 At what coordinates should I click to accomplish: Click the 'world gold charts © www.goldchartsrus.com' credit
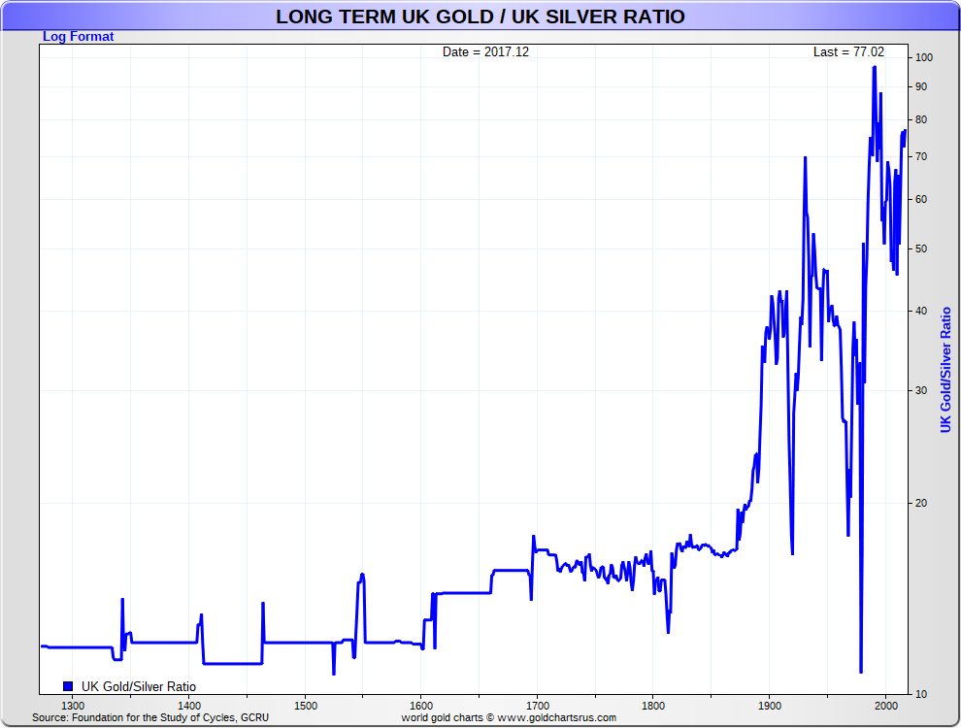pos(509,717)
